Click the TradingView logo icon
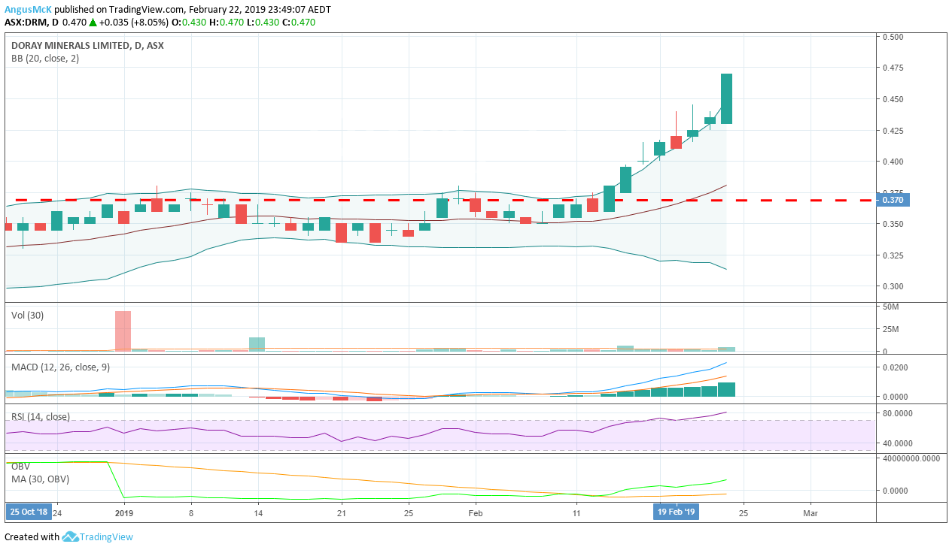This screenshot has width=952, height=550. coord(70,536)
